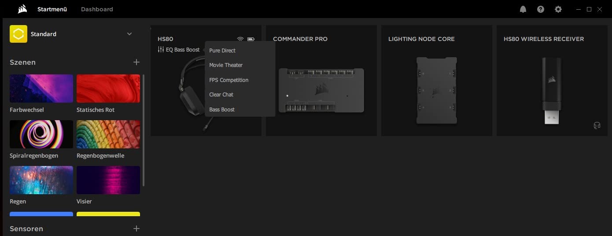The height and width of the screenshot is (236, 612).
Task: Click the HS80 battery status icon
Action: 251,39
